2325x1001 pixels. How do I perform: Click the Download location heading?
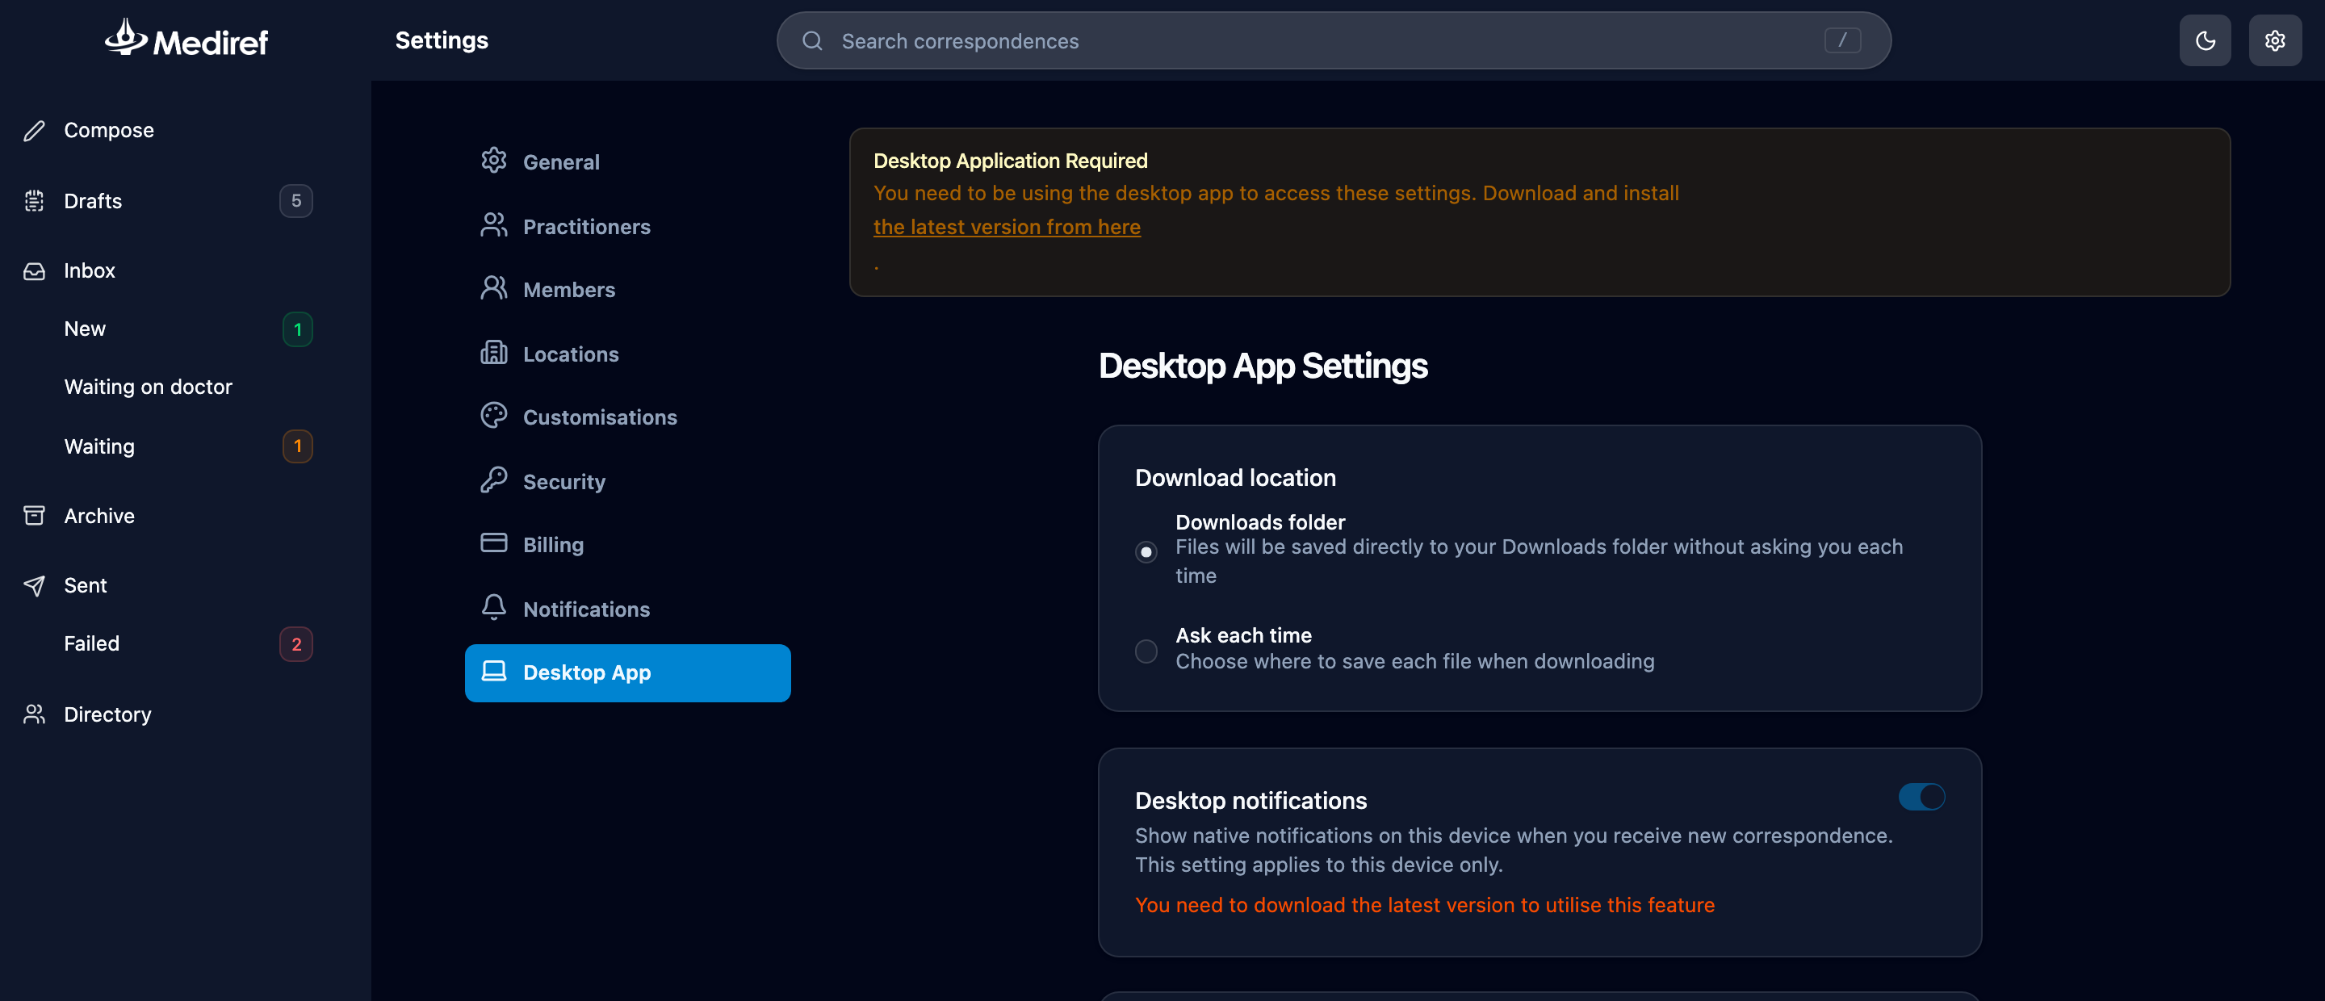click(1234, 477)
